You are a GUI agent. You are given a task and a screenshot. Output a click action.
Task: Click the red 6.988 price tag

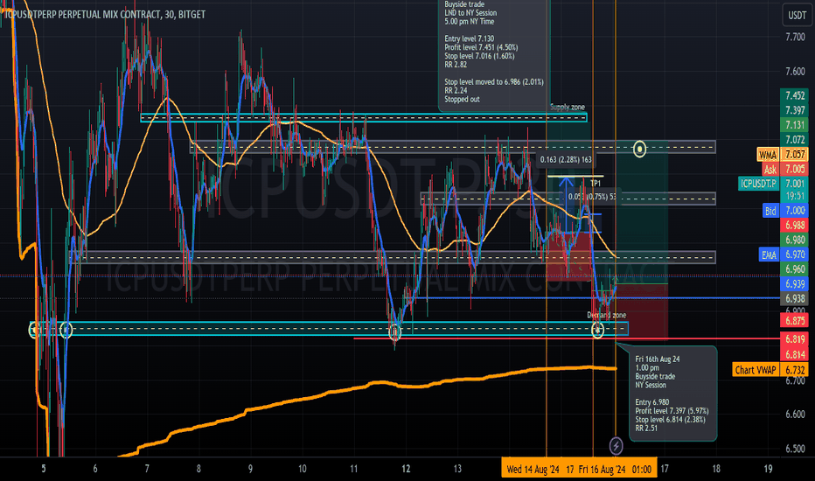click(x=795, y=225)
